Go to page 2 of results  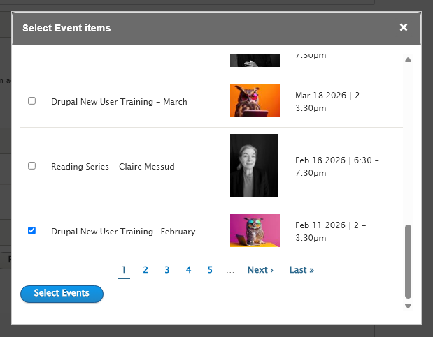tap(145, 270)
